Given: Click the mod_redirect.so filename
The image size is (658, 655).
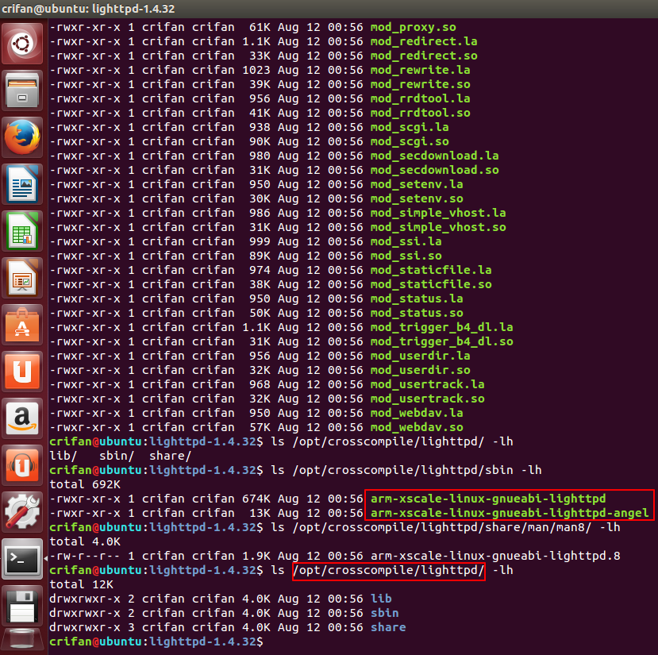Looking at the screenshot, I should [424, 56].
